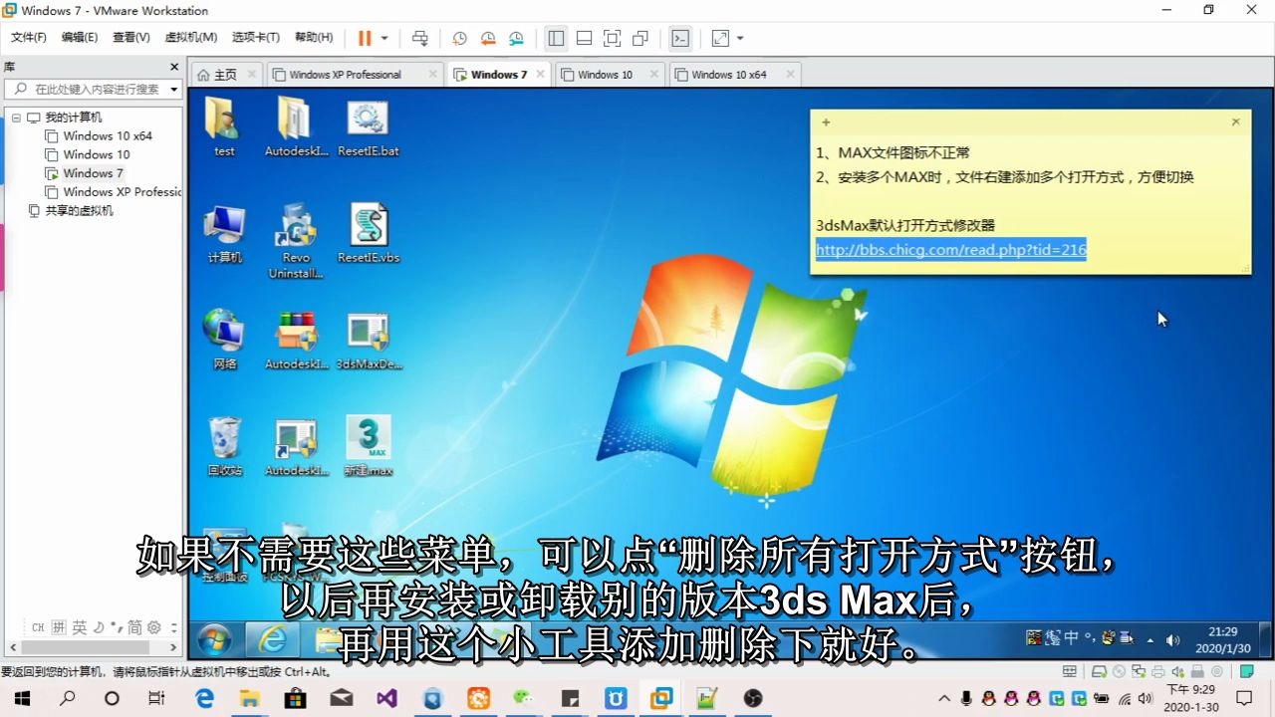Select the Revo Uninstaller desktop icon
The image size is (1275, 717).
(296, 240)
